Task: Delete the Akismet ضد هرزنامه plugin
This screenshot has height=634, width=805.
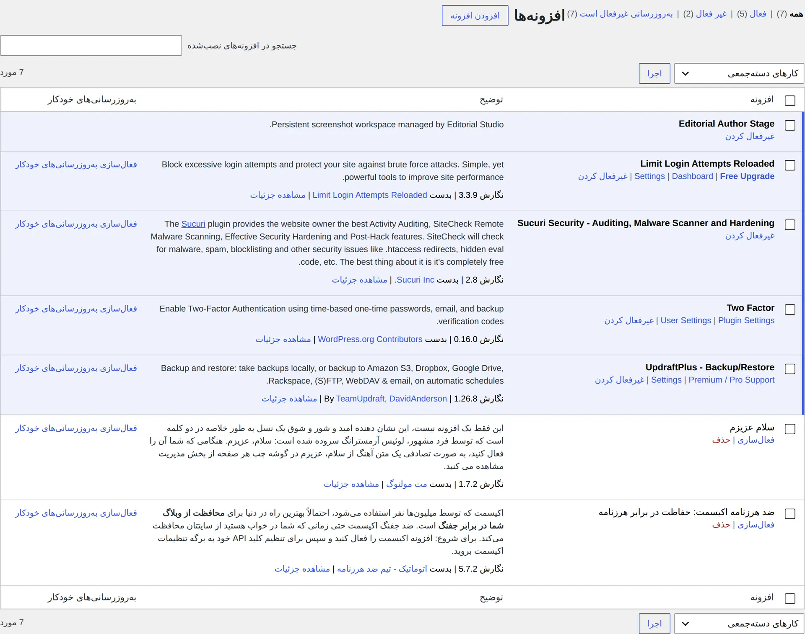Action: pos(721,525)
